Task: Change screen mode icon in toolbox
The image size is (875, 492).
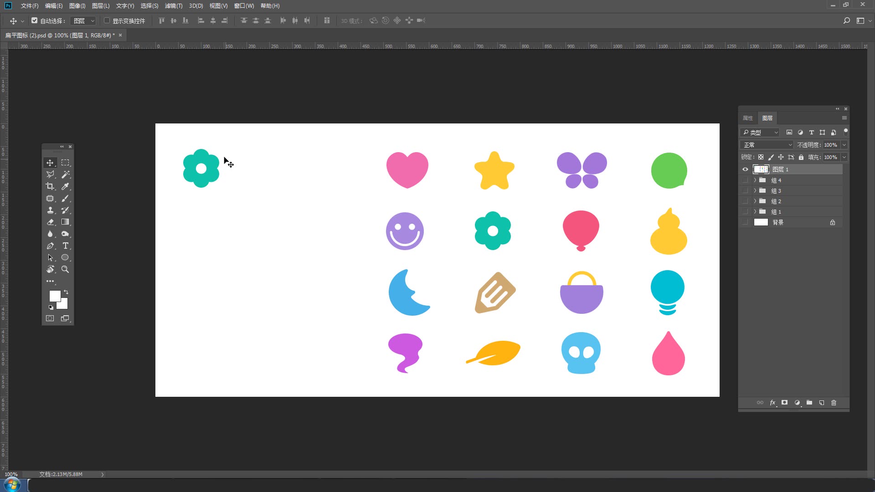Action: click(x=65, y=318)
